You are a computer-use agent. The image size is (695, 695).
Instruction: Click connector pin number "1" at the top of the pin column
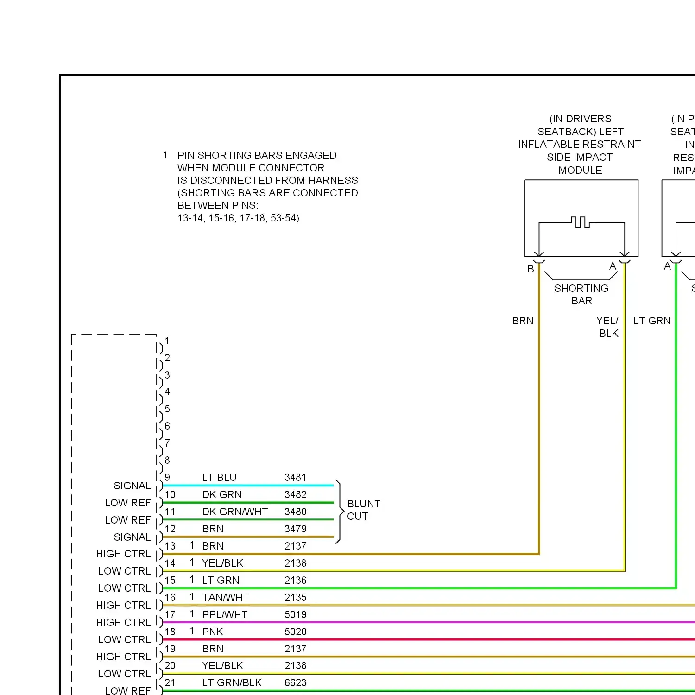(x=167, y=341)
